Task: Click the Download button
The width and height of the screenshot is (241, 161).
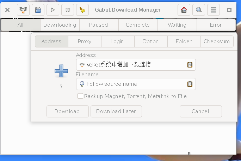Action: (68, 111)
